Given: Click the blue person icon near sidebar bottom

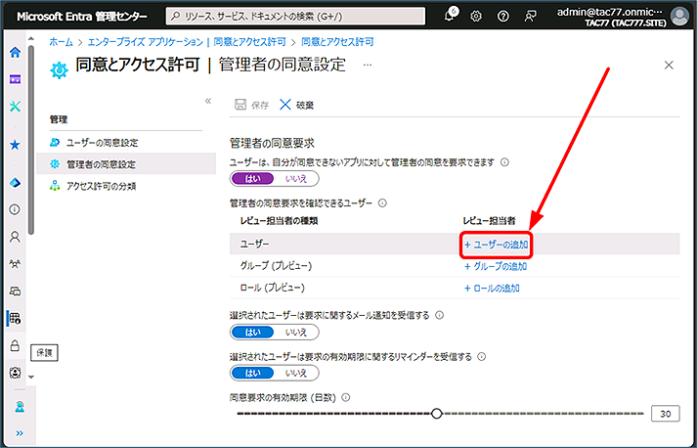Looking at the screenshot, I should [x=20, y=407].
